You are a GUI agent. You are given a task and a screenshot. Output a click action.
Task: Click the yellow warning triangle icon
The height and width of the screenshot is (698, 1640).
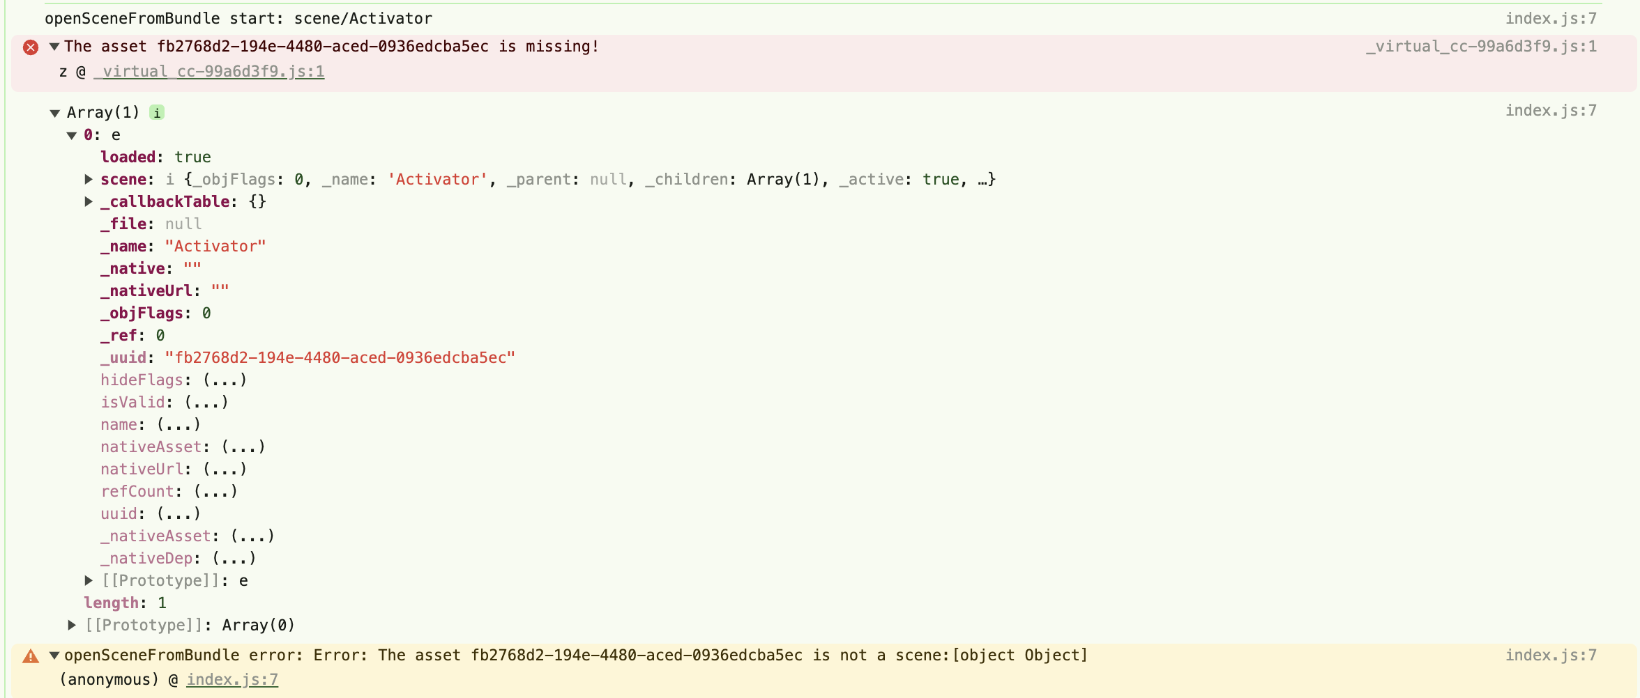(x=31, y=656)
